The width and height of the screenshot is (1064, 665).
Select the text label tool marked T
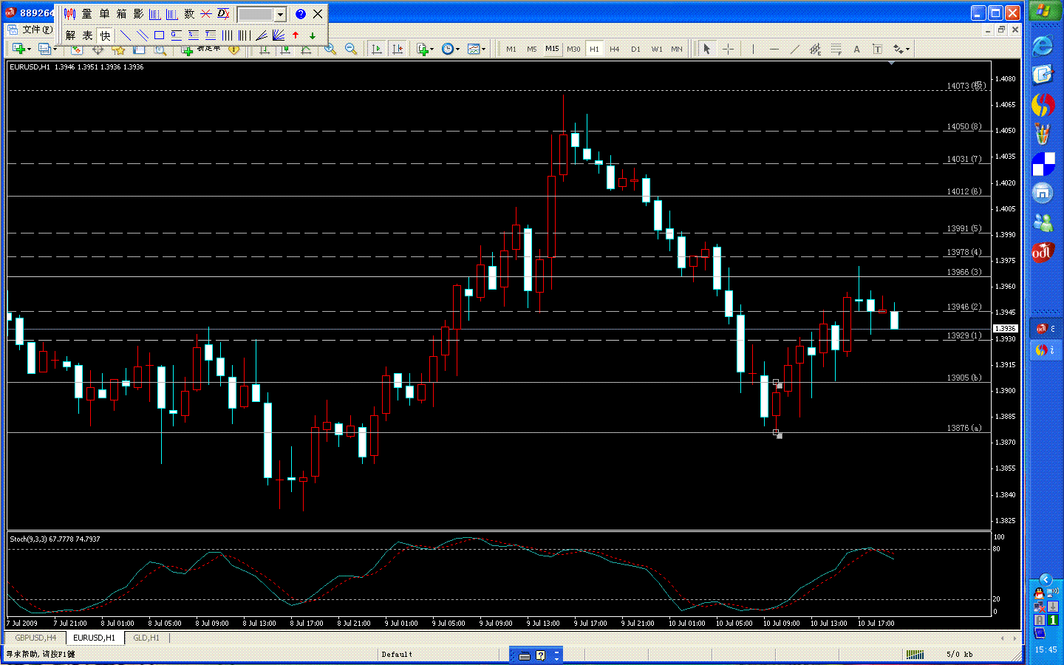pyautogui.click(x=877, y=49)
